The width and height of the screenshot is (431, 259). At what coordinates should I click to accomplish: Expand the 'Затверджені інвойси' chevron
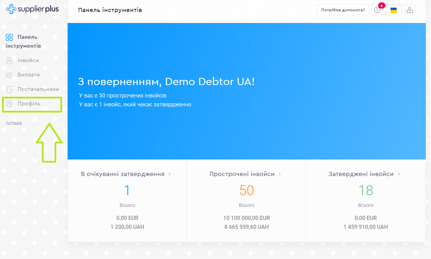coord(399,174)
